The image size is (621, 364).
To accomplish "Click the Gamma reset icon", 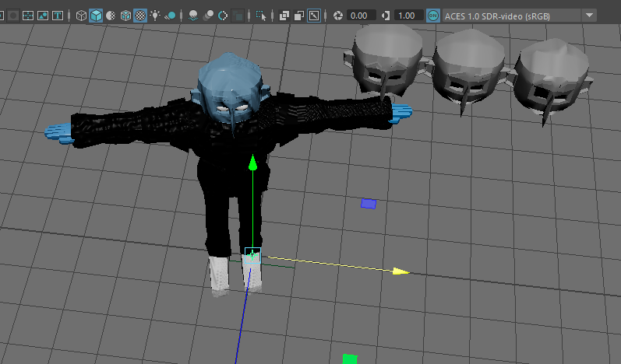I will pyautogui.click(x=386, y=16).
